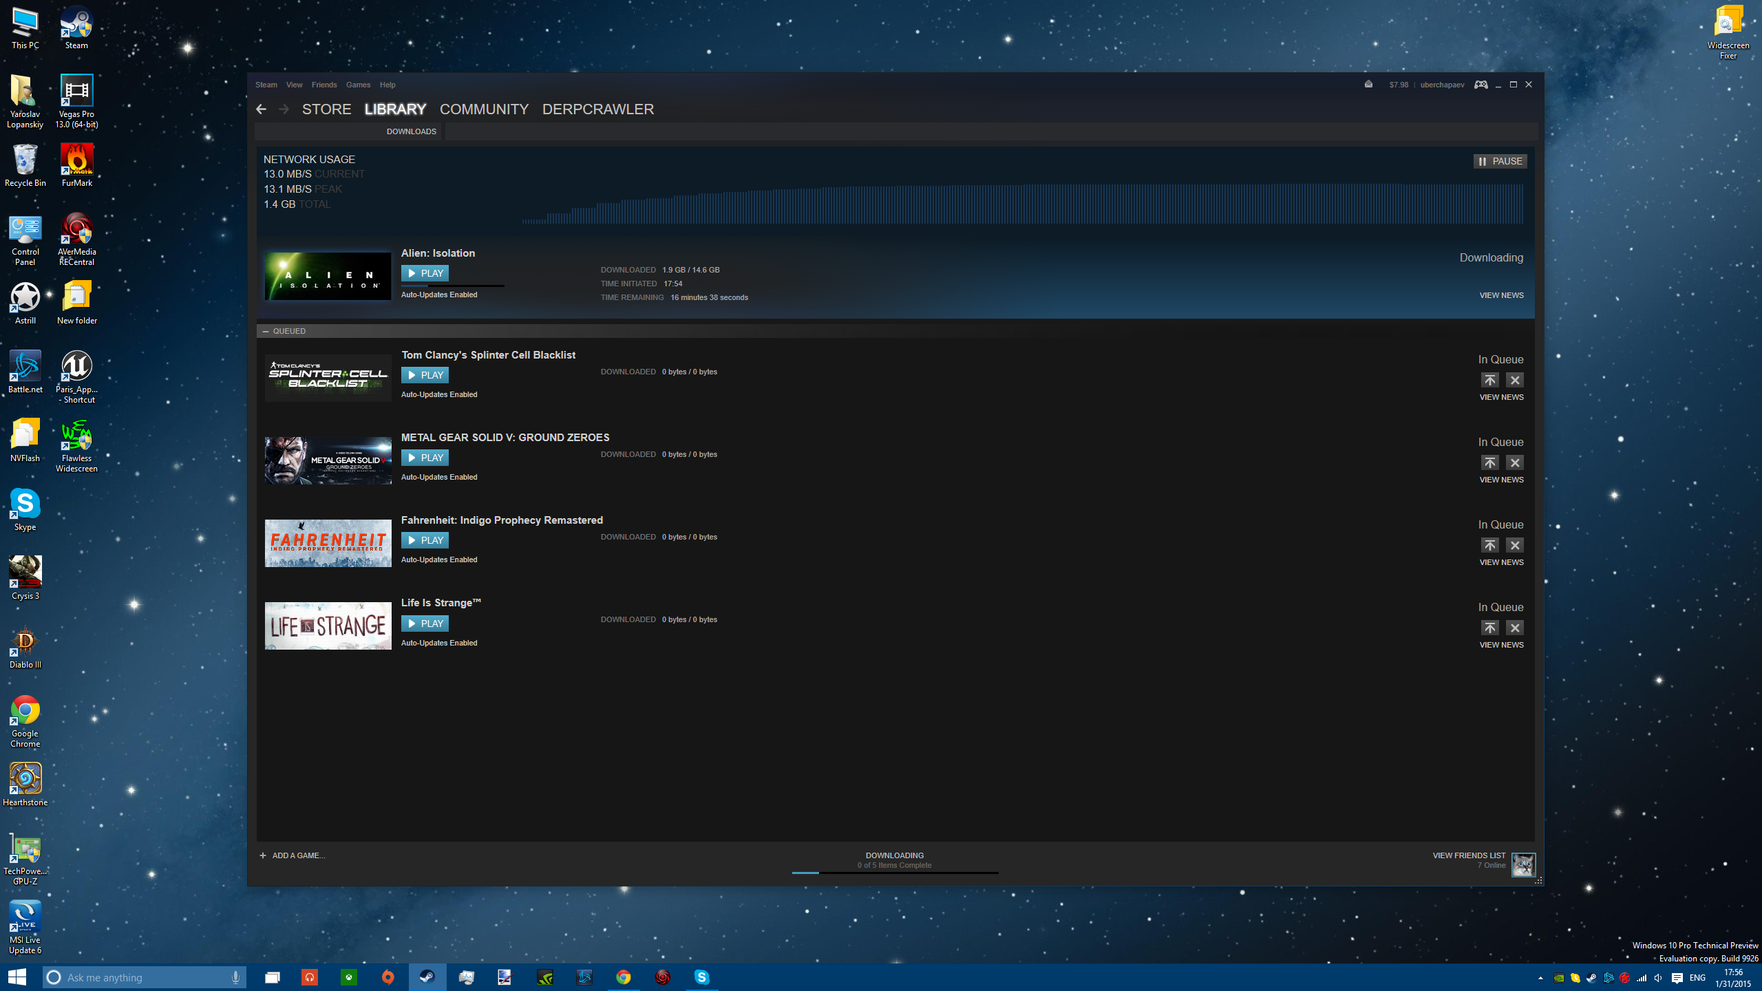Open Diablo III desktop shortcut
This screenshot has height=991, width=1762.
point(25,648)
